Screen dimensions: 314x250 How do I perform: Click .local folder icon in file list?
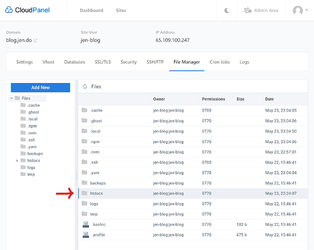coord(84,131)
